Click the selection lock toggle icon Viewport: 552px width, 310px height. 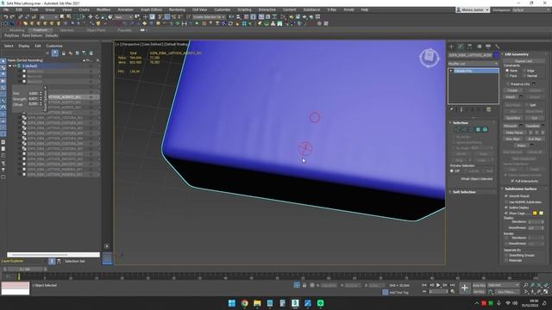(x=304, y=285)
